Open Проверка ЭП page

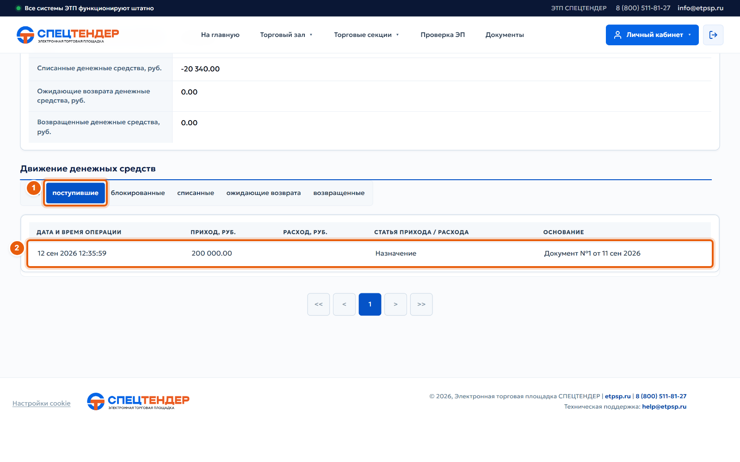tap(443, 35)
